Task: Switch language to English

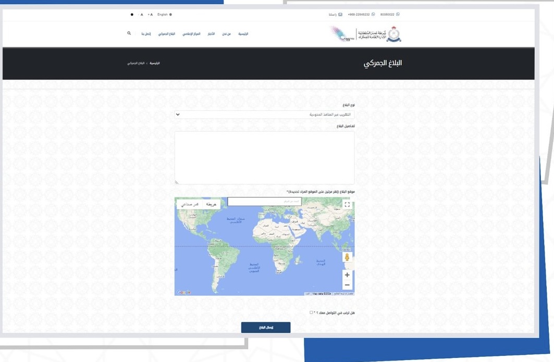Action: tap(164, 15)
